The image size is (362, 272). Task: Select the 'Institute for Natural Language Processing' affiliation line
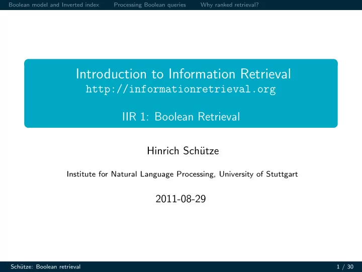(x=182, y=174)
